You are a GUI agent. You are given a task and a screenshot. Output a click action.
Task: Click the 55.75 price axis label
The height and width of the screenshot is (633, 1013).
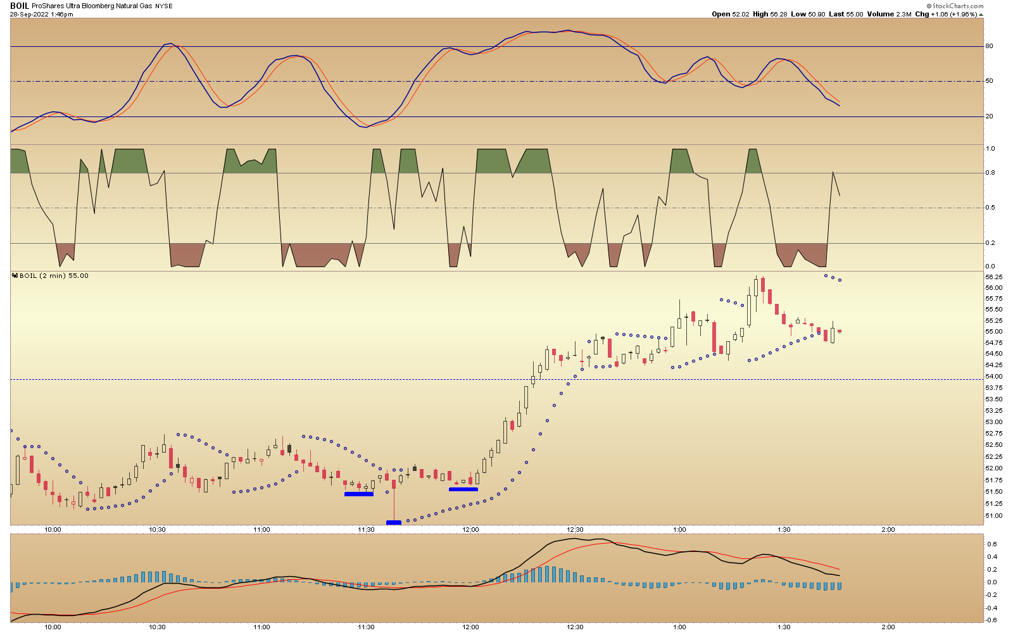coord(994,298)
